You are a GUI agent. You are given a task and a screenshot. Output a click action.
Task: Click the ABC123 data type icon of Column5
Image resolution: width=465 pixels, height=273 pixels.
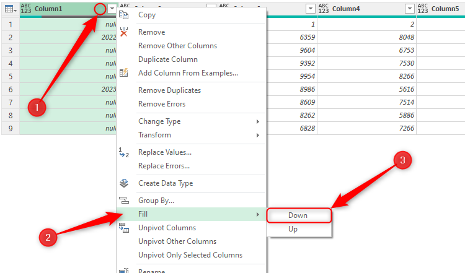click(x=423, y=9)
